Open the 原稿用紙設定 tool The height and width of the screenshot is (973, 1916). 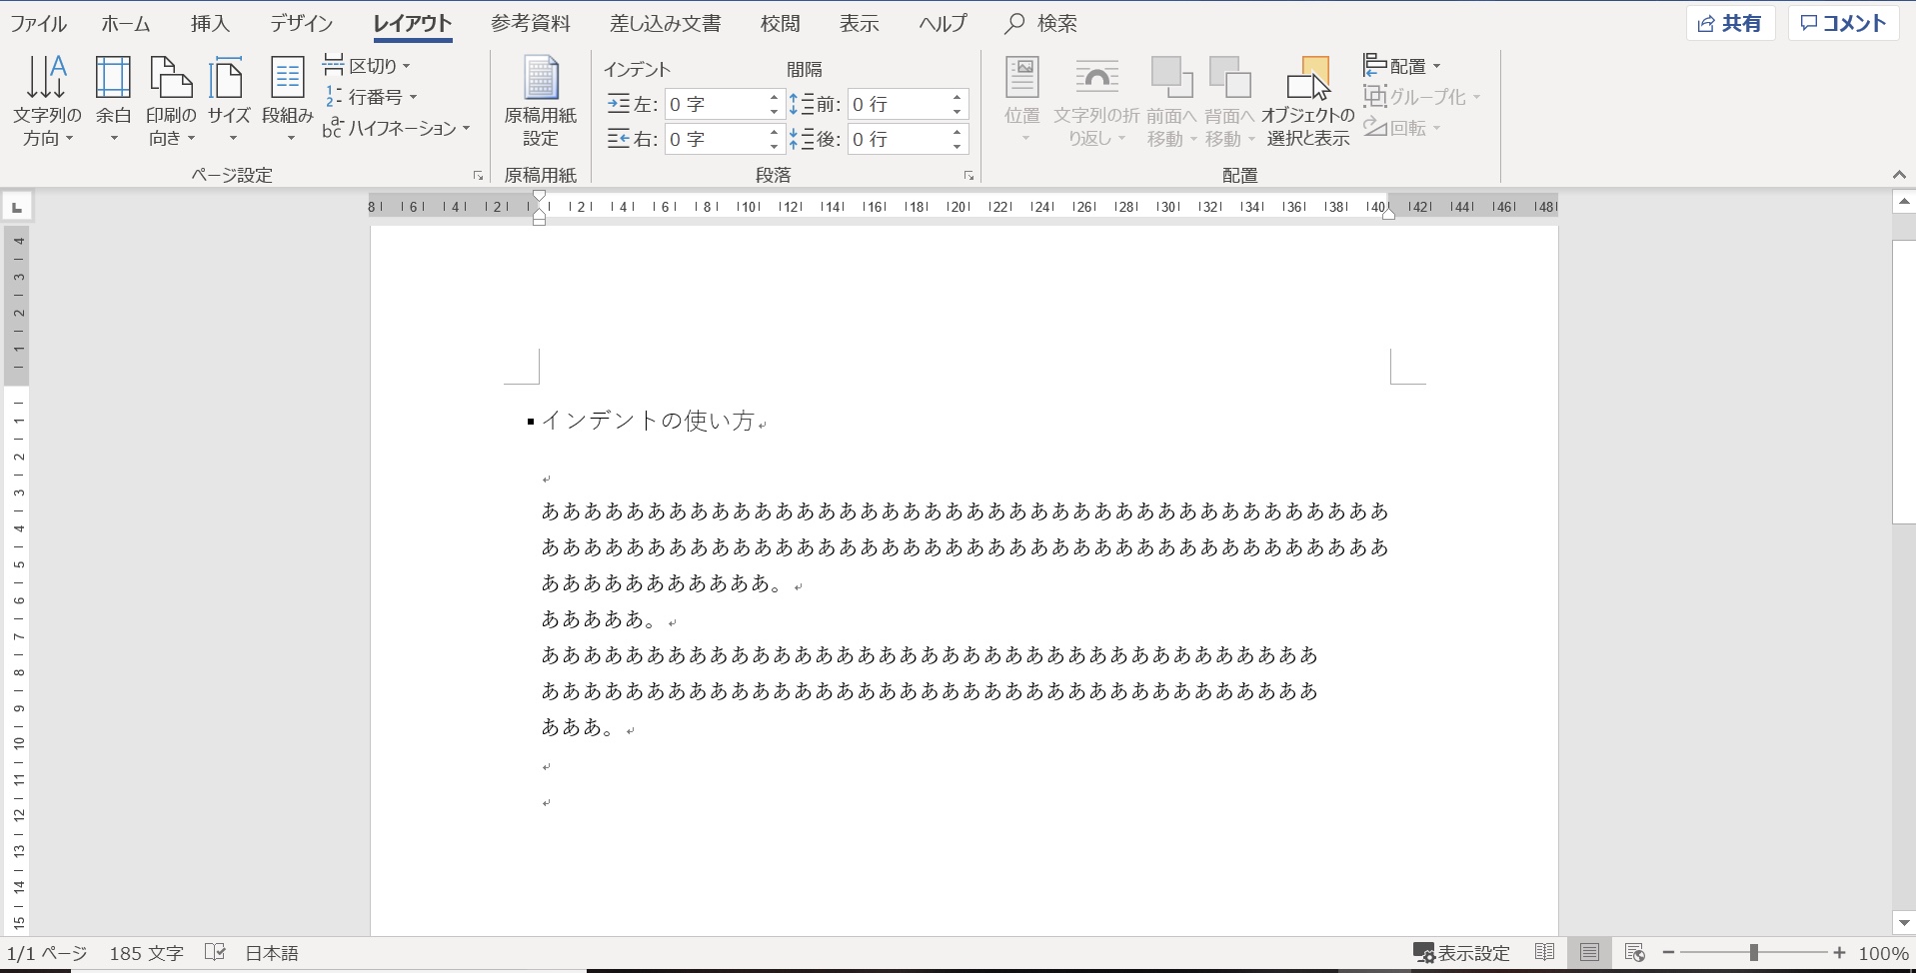541,100
